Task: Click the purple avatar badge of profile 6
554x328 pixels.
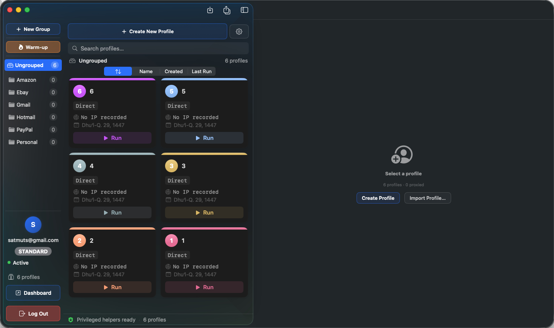Action: click(x=80, y=91)
